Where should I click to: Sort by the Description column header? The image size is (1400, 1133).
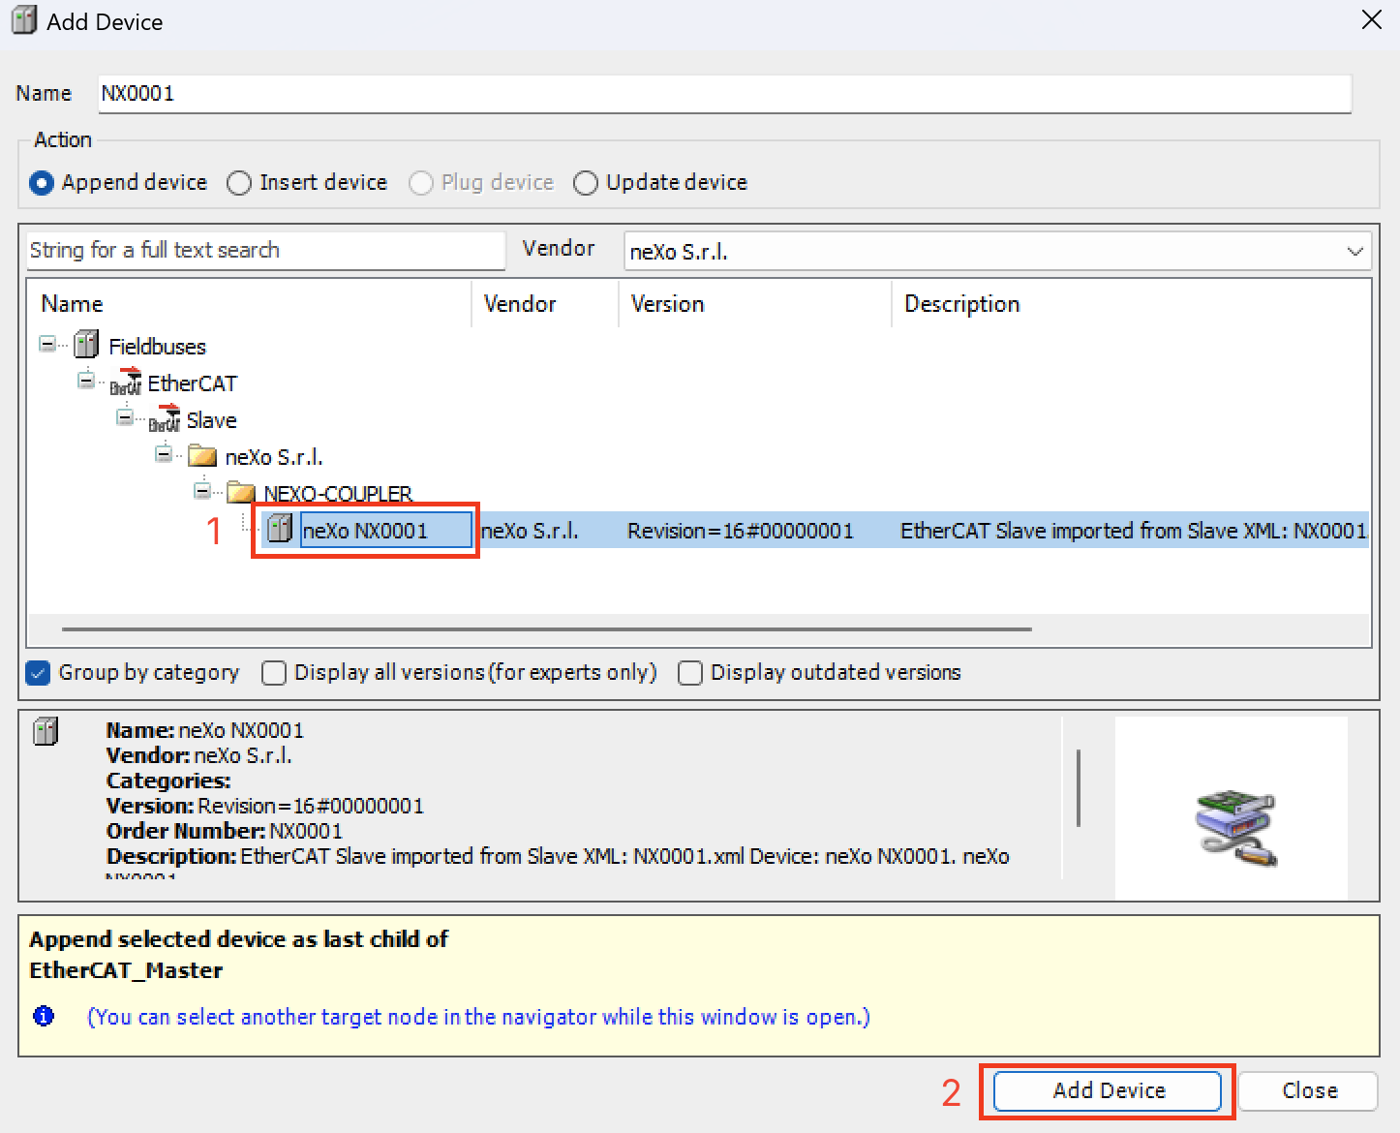coord(1131,304)
